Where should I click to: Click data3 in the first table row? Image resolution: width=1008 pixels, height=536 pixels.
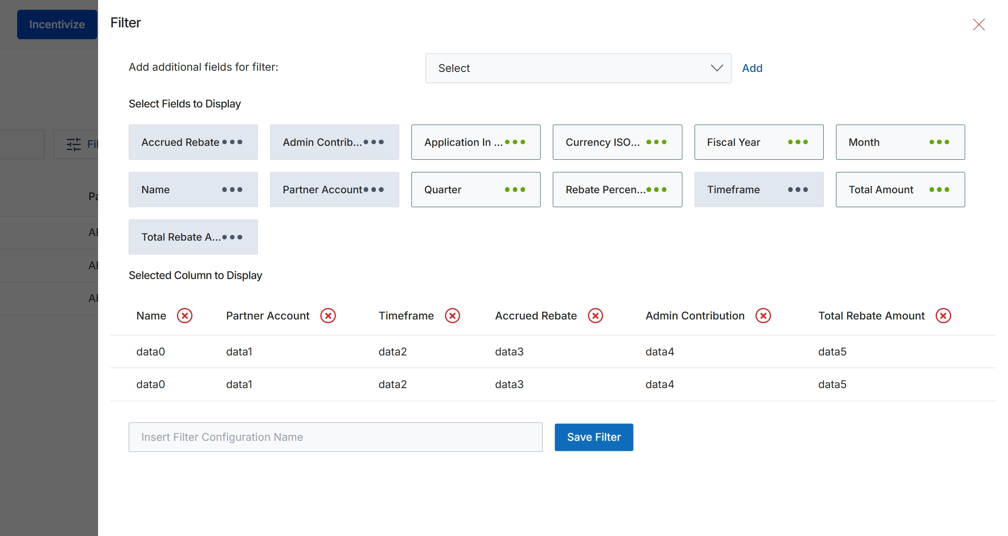510,352
